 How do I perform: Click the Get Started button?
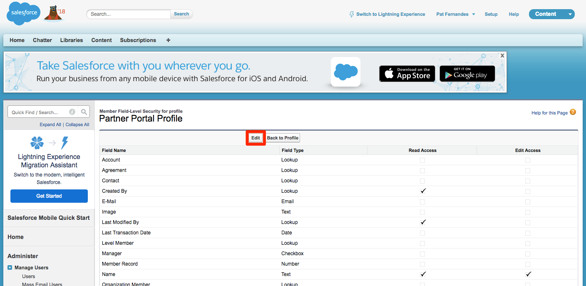[x=49, y=196]
